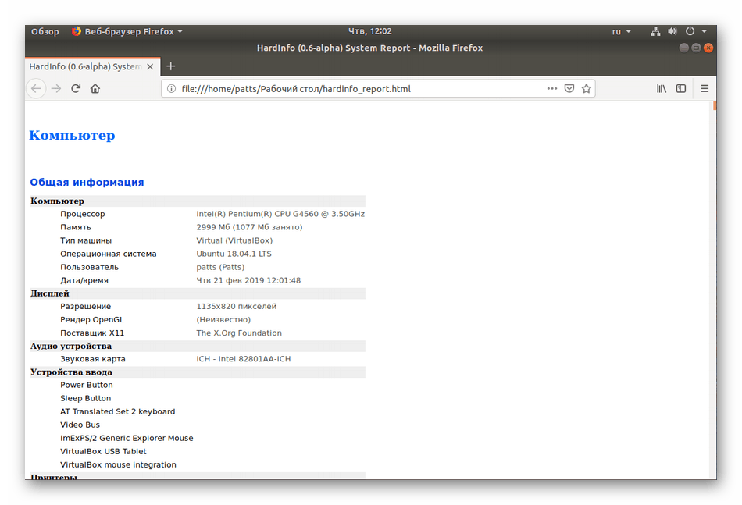Select the (Неизвестно) value

[223, 319]
